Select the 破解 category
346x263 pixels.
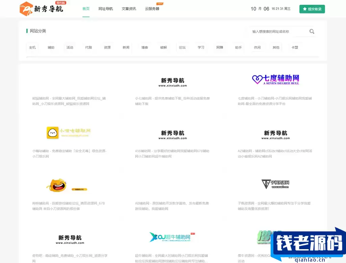point(164,47)
